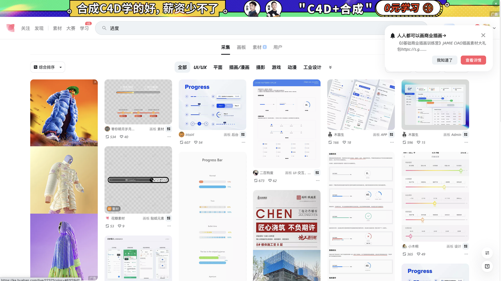Open more options on 花瓣素材 card
501x281 pixels.
[x=169, y=226]
